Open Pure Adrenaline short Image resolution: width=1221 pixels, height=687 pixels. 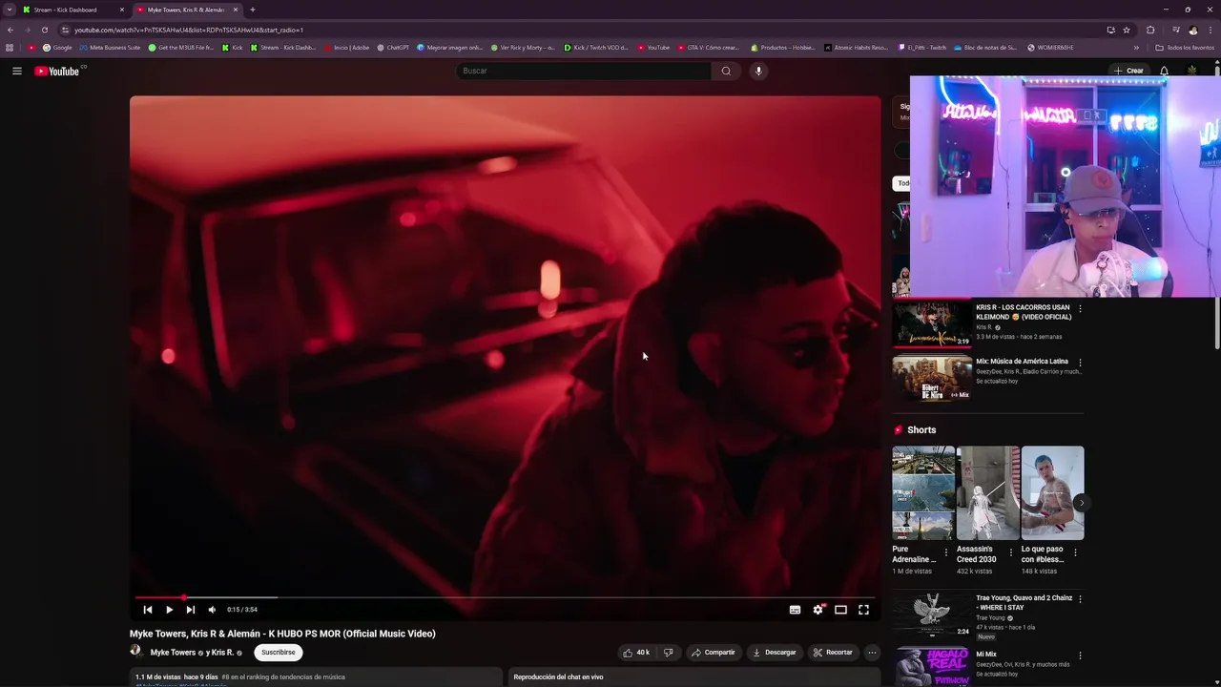pyautogui.click(x=923, y=493)
